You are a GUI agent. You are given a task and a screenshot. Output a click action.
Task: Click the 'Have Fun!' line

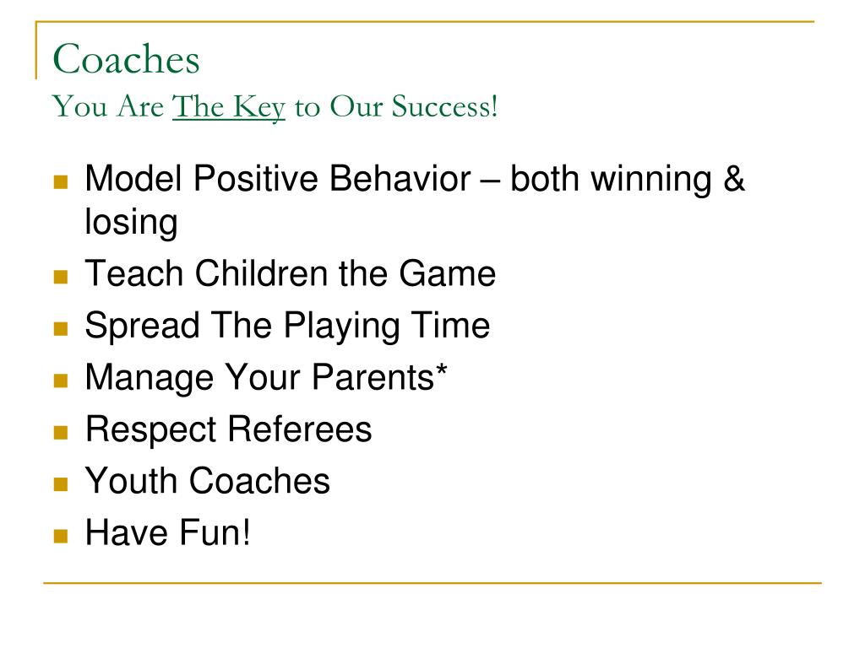pyautogui.click(x=168, y=532)
